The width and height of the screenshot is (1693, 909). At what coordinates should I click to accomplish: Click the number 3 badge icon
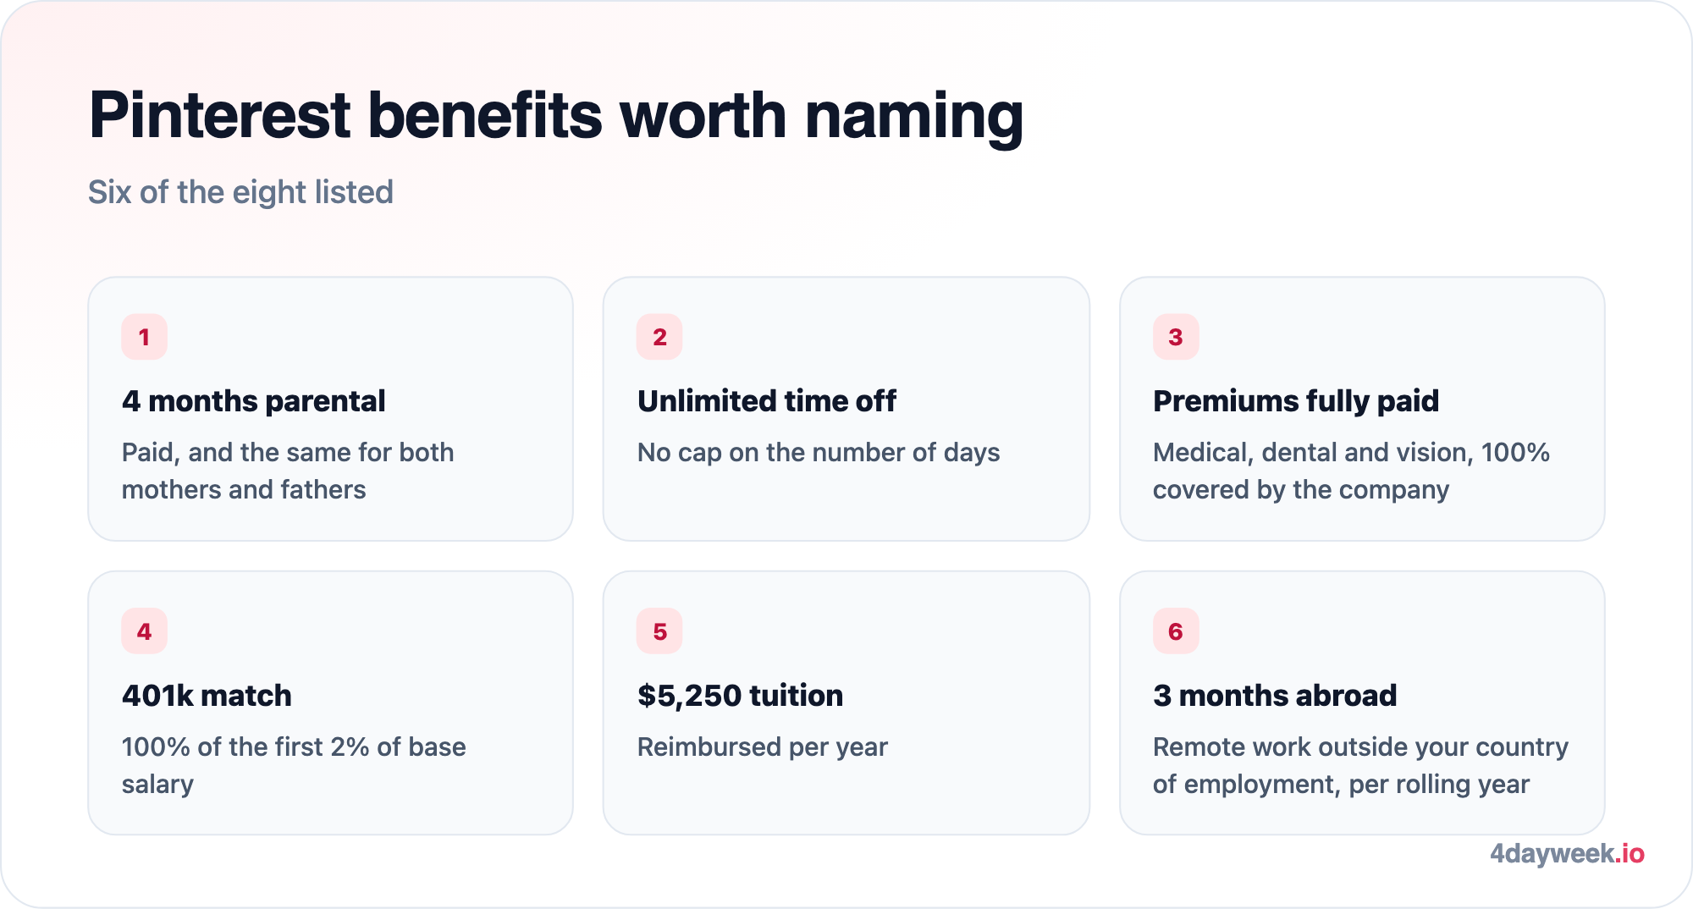(x=1176, y=337)
